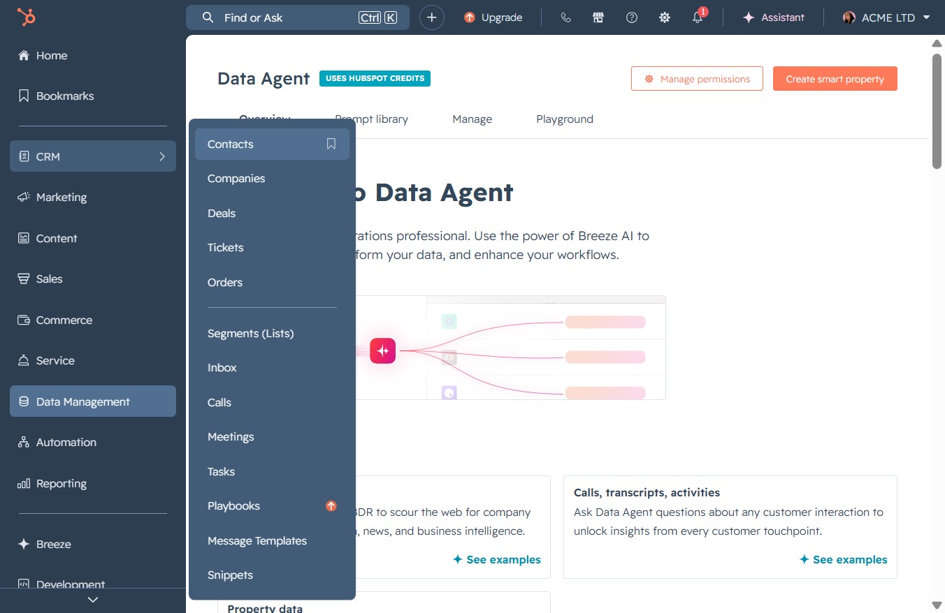Open Contacts from the CRM menu
The height and width of the screenshot is (613, 945).
click(x=272, y=144)
